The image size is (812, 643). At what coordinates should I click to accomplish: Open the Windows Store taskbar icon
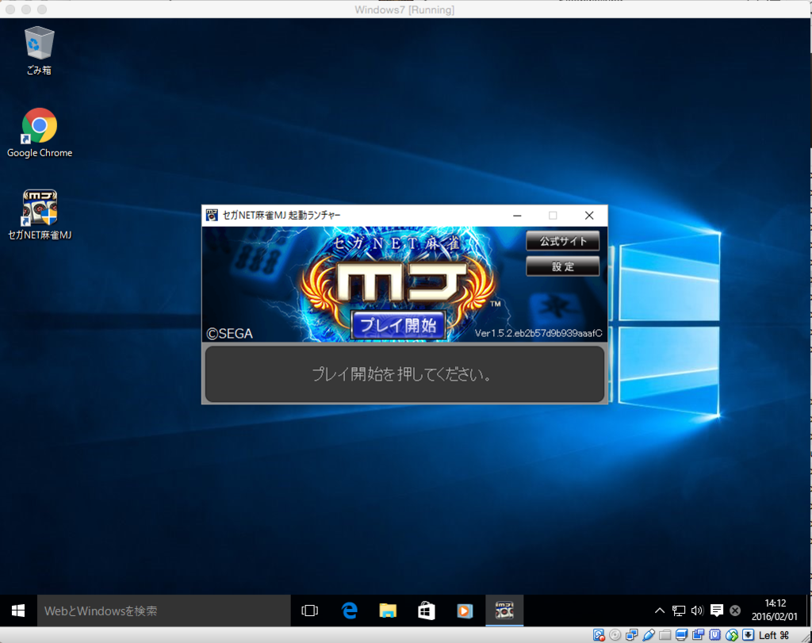click(427, 611)
